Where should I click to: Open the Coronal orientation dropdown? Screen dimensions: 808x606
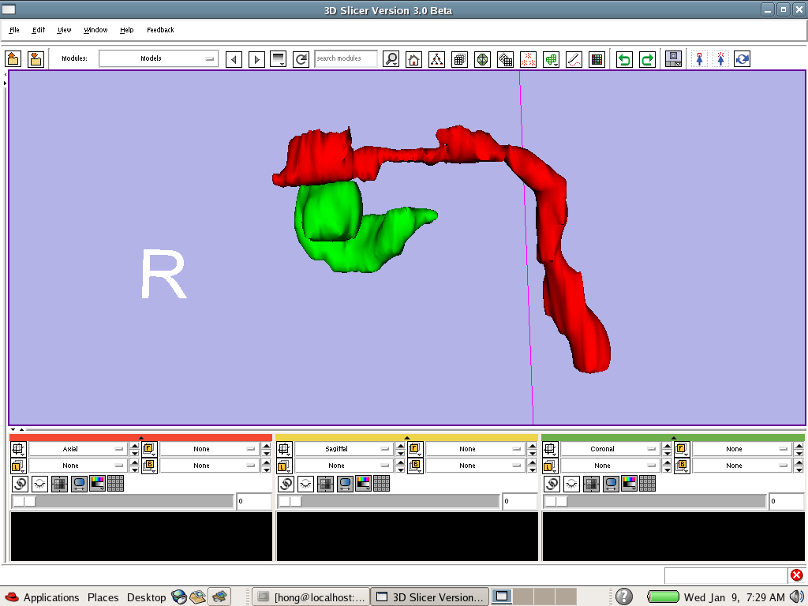[x=610, y=449]
